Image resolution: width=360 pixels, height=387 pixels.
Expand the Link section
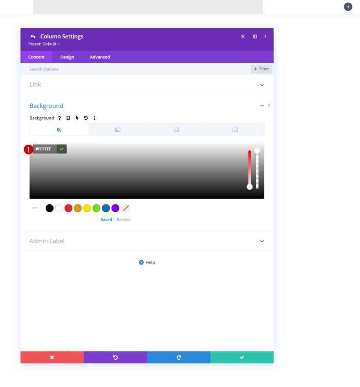pyautogui.click(x=147, y=85)
